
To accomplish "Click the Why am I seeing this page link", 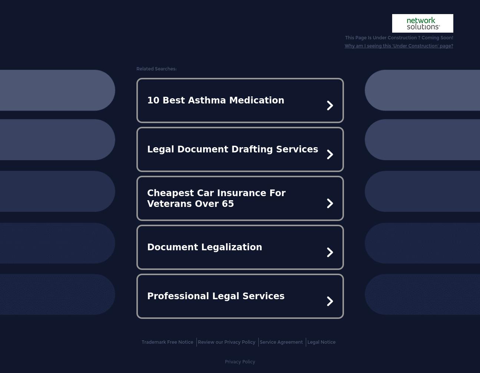I will [399, 46].
